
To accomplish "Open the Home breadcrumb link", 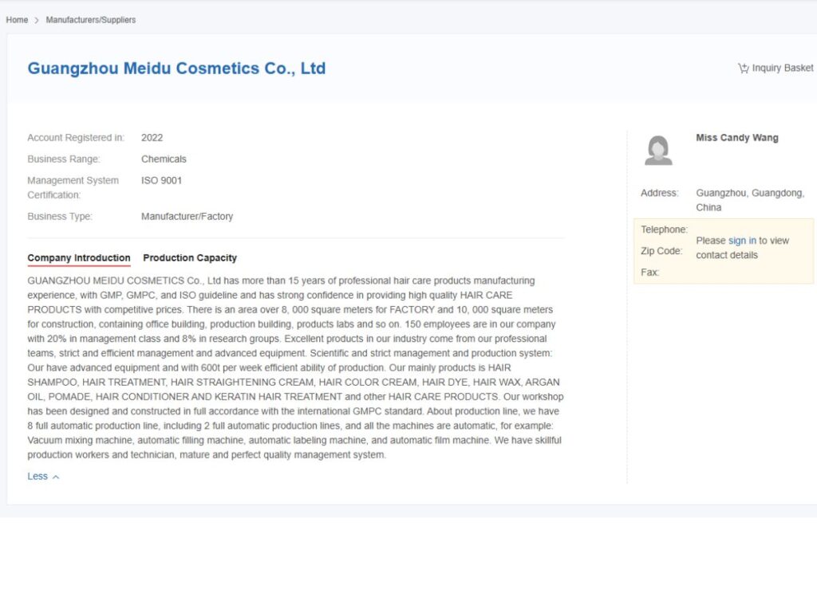I will [x=17, y=20].
